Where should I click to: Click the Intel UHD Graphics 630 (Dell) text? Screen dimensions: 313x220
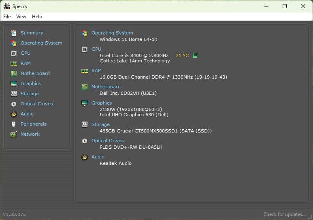coord(134,115)
